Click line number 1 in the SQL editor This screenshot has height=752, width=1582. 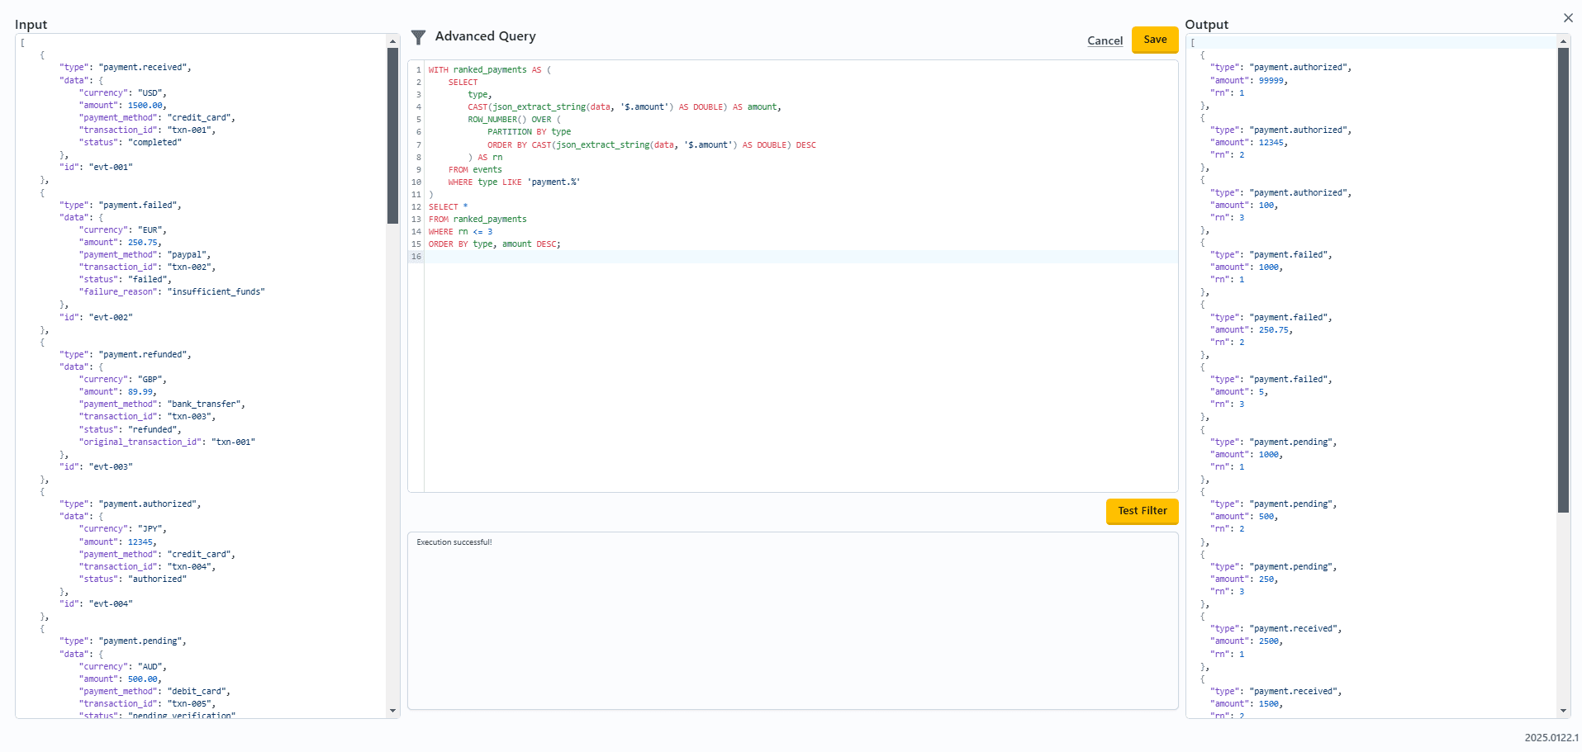pos(418,69)
